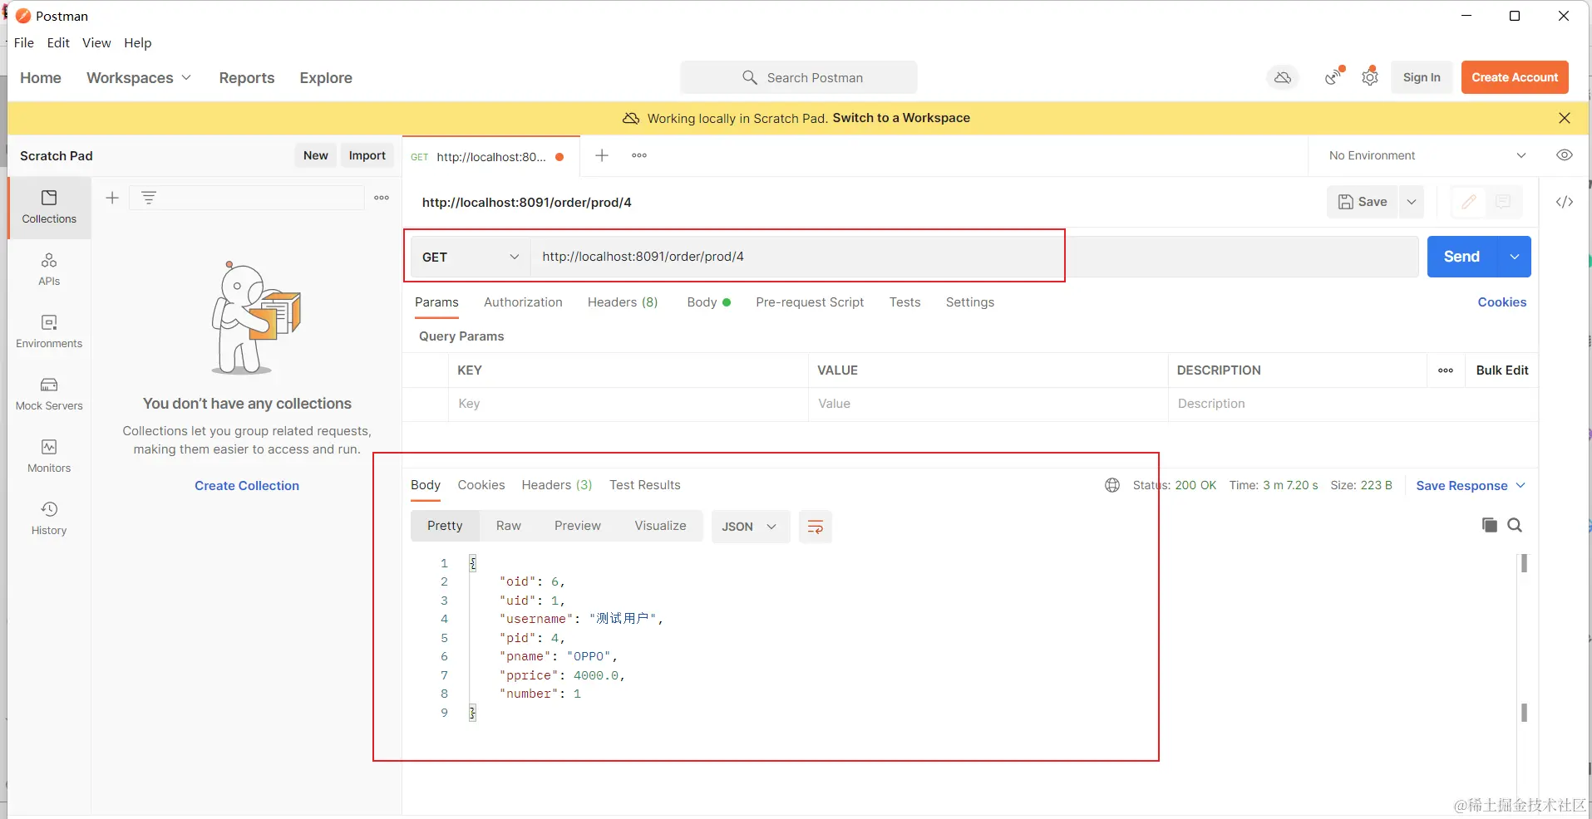Toggle line wrap in the response
Screen dimensions: 1592x819
tap(816, 527)
